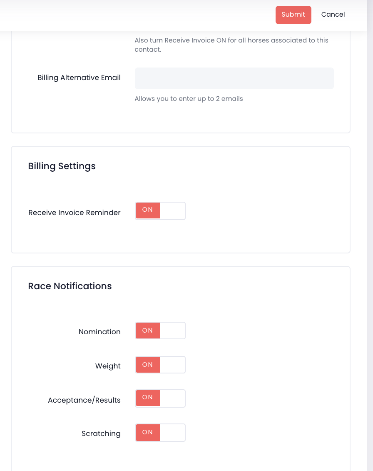Screen dimensions: 373x471
Task: Disable Nomination race notifications
Action: point(160,331)
